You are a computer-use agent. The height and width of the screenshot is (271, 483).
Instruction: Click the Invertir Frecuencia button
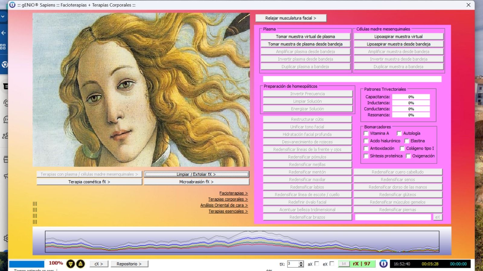[307, 94]
